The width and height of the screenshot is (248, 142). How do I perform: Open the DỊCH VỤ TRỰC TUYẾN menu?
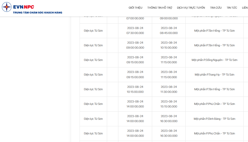point(191,8)
